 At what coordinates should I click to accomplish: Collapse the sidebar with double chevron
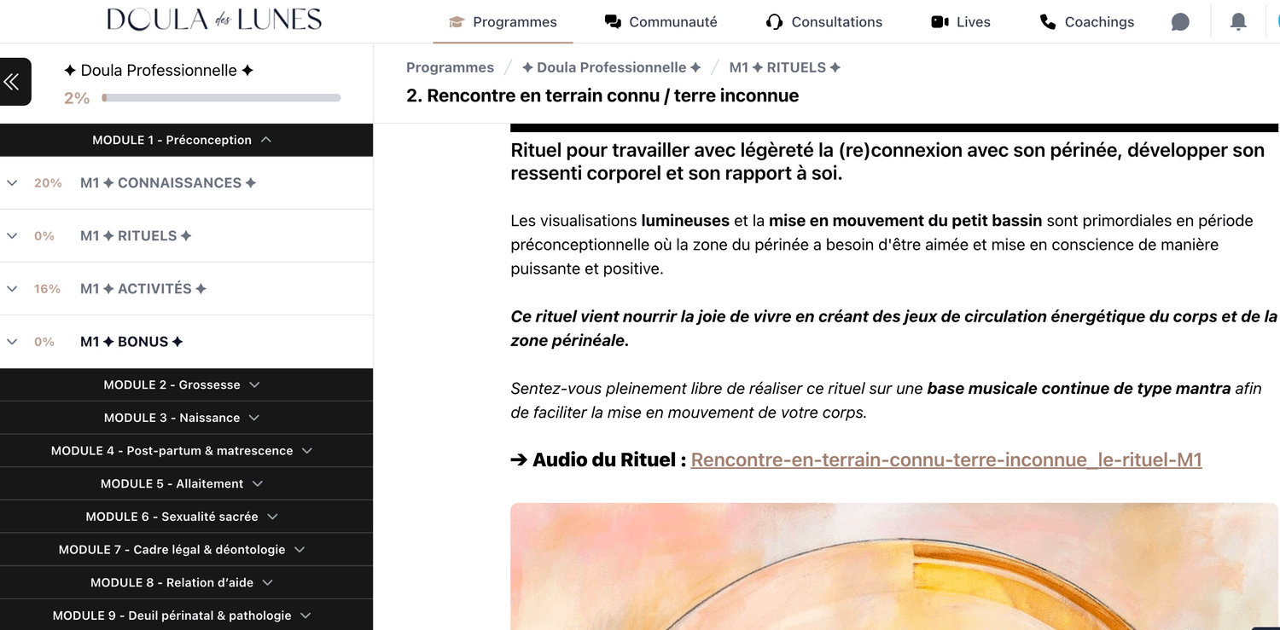(x=13, y=82)
